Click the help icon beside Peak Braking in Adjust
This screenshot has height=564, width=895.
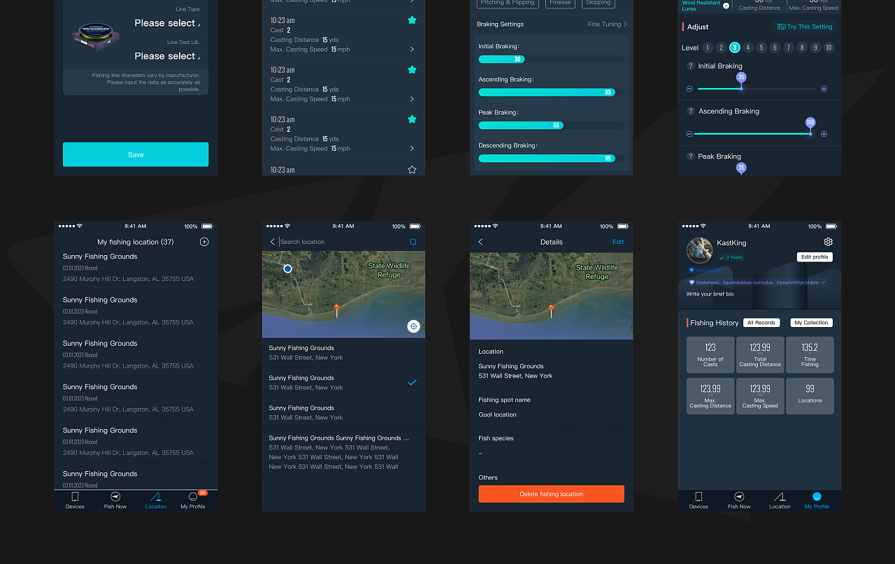[x=690, y=157]
